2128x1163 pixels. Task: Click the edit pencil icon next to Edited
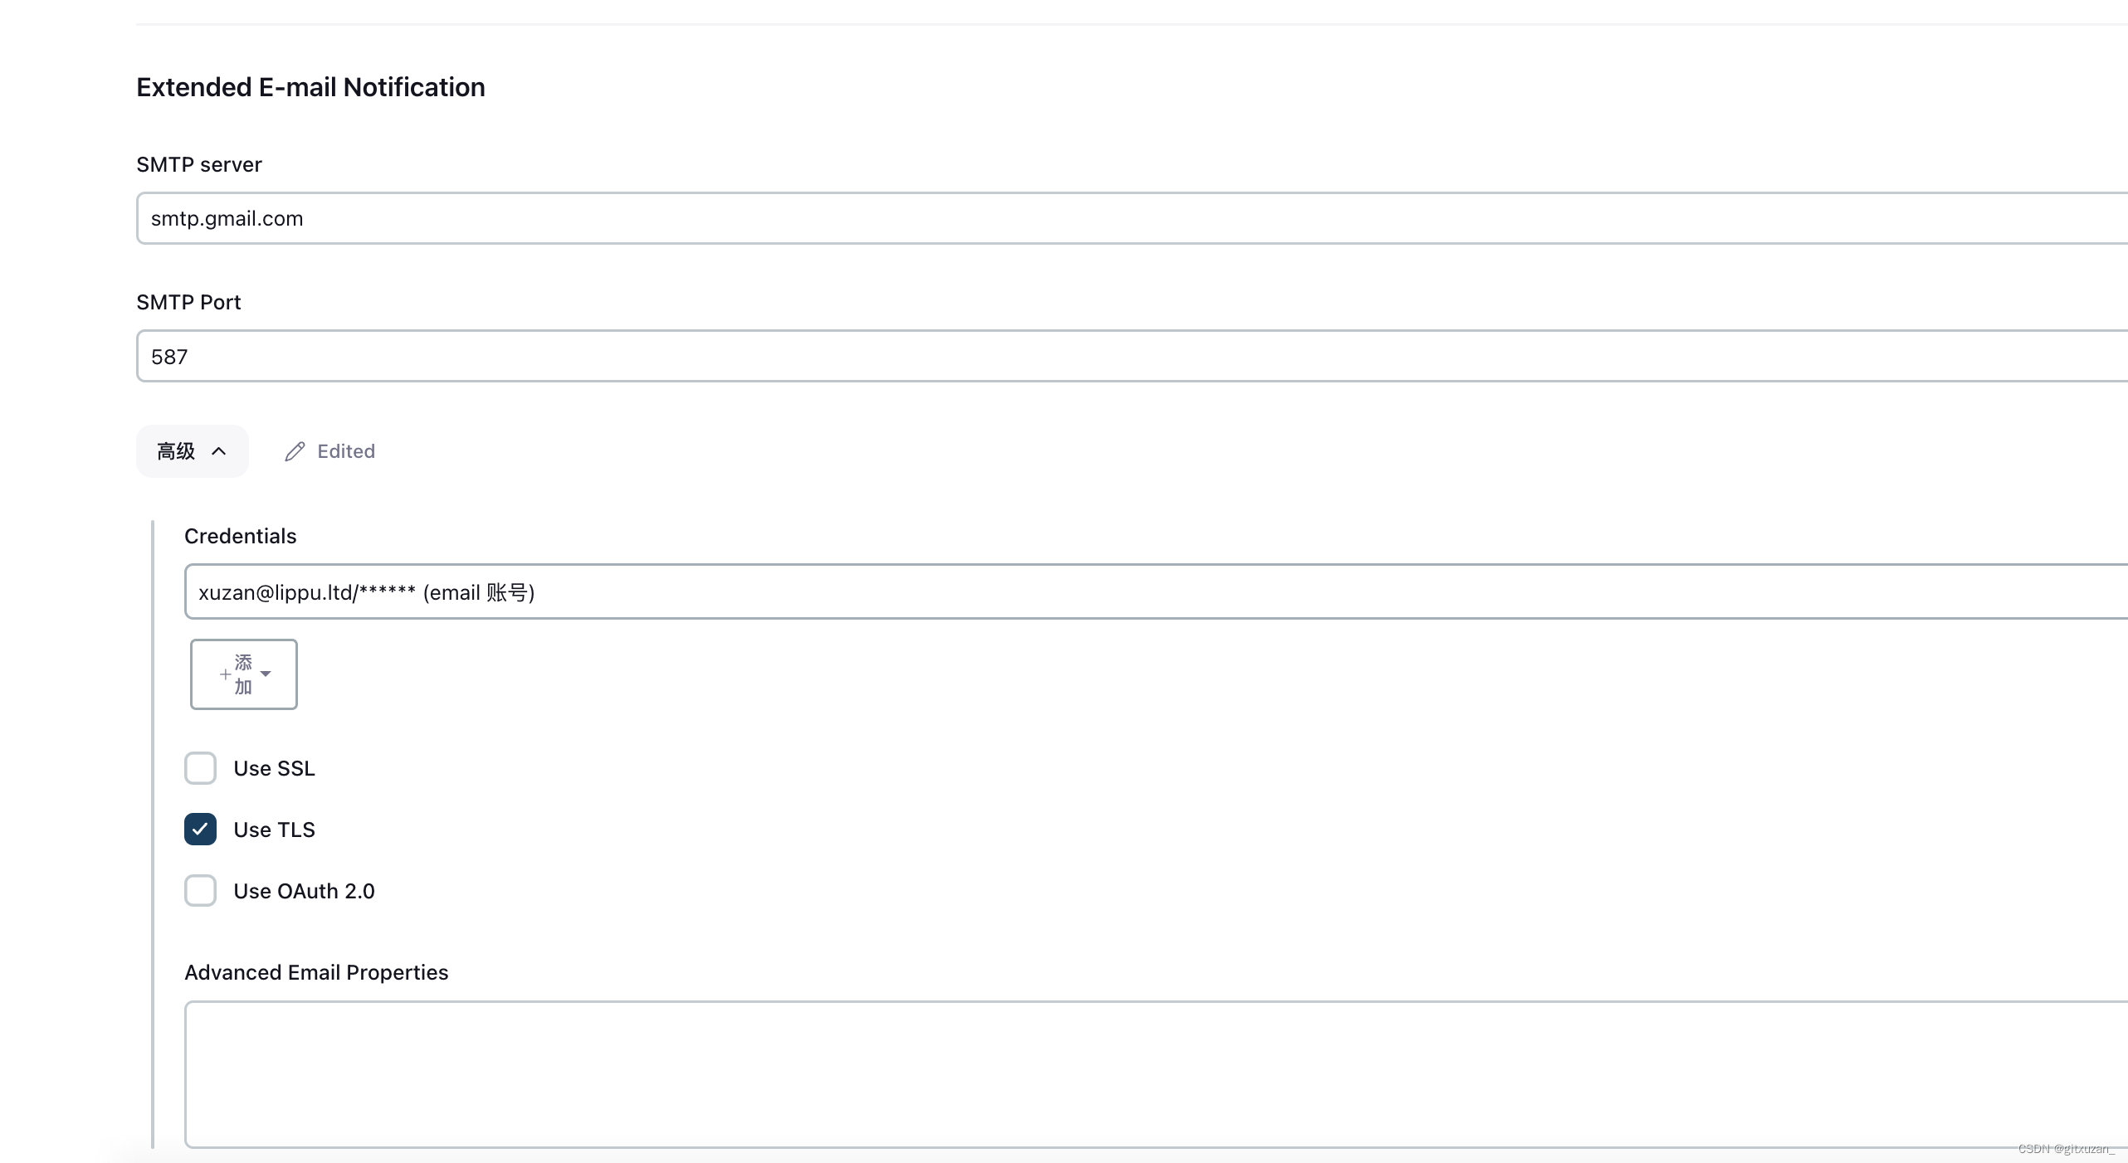point(292,451)
